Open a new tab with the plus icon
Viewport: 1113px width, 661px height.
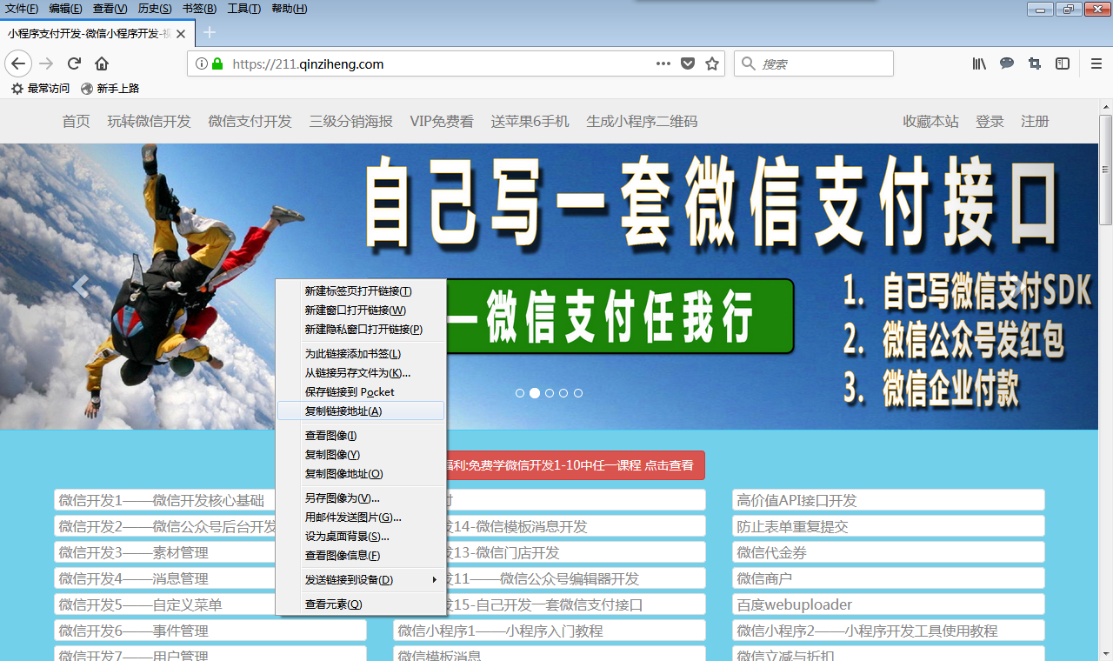pos(210,33)
